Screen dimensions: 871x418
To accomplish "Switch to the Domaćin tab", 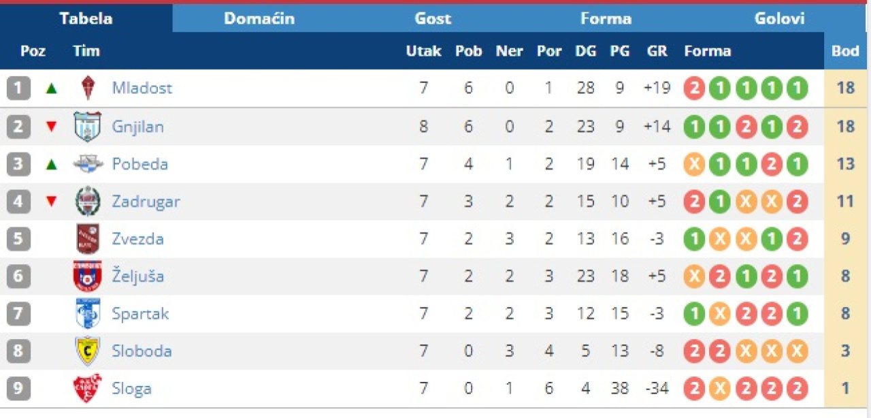I will [259, 18].
